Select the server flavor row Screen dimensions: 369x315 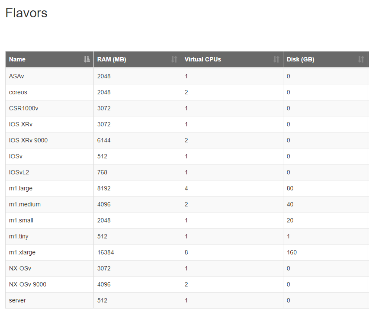coord(187,300)
